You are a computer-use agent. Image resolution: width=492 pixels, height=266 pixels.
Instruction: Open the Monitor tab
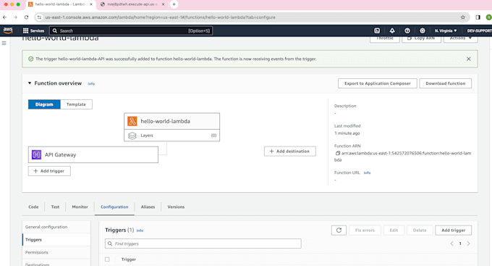click(80, 207)
